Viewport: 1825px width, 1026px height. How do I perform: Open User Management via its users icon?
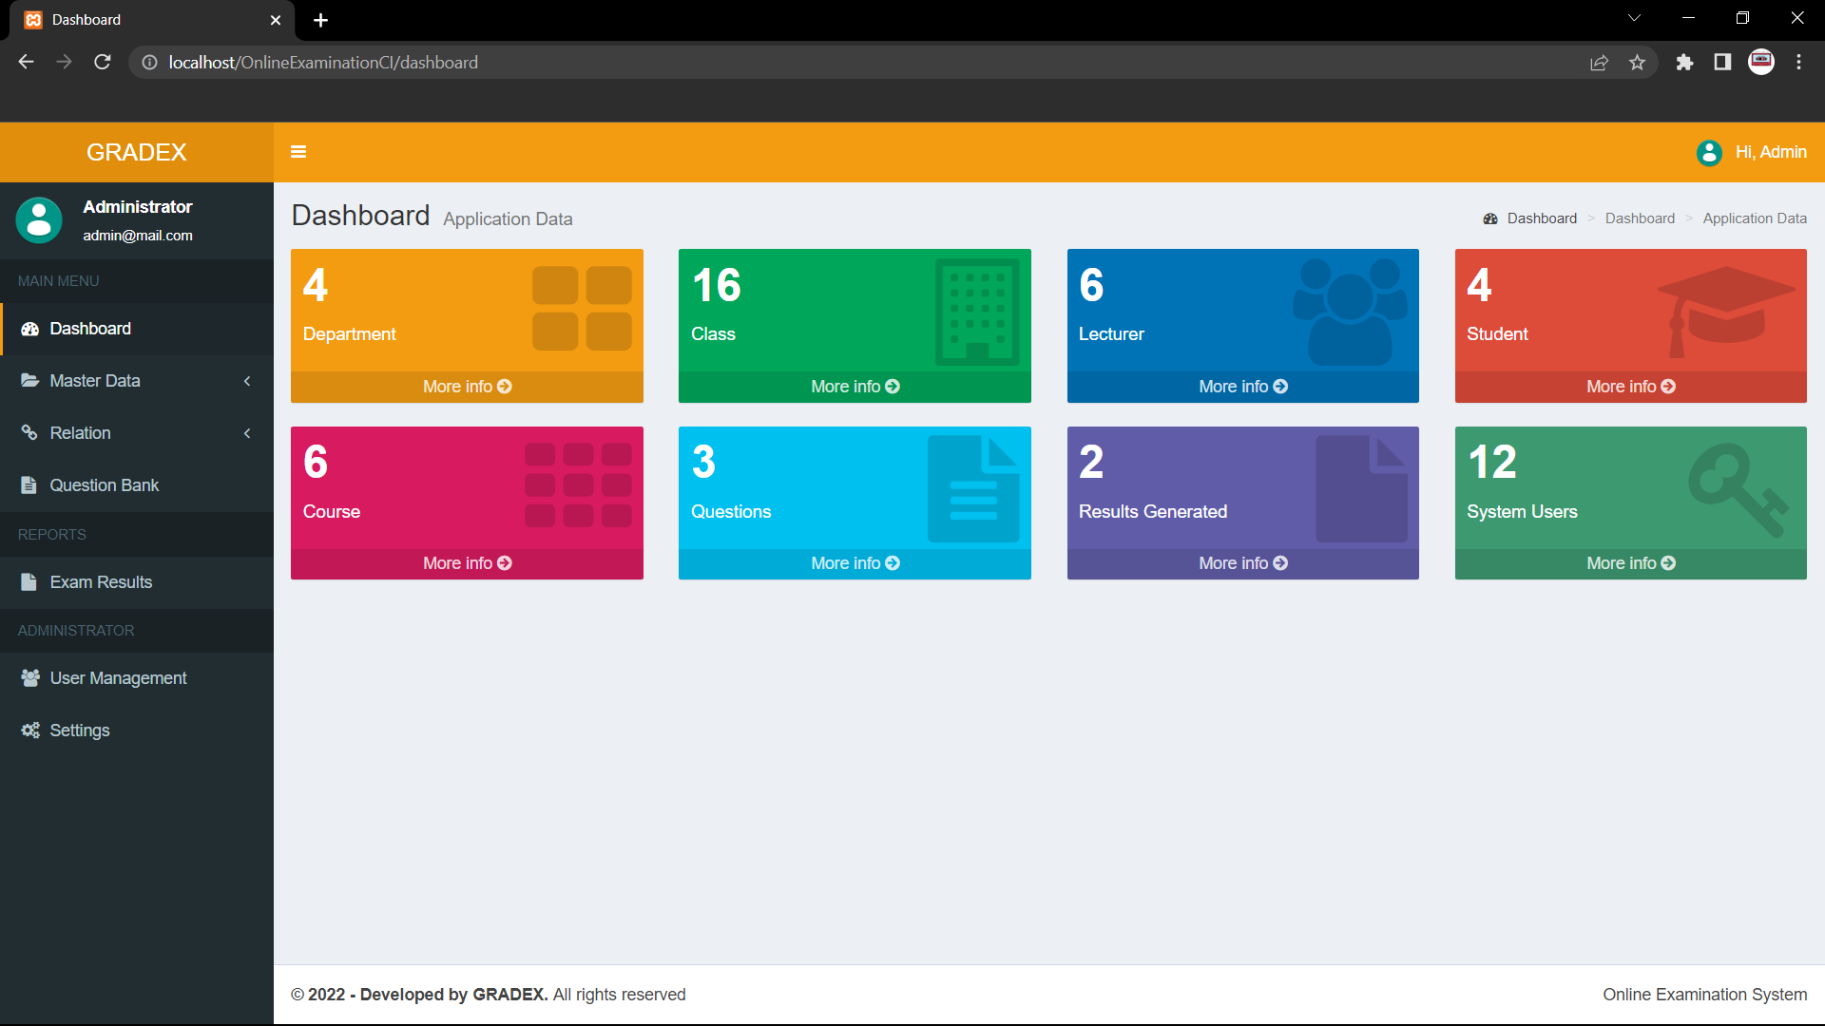pos(30,677)
